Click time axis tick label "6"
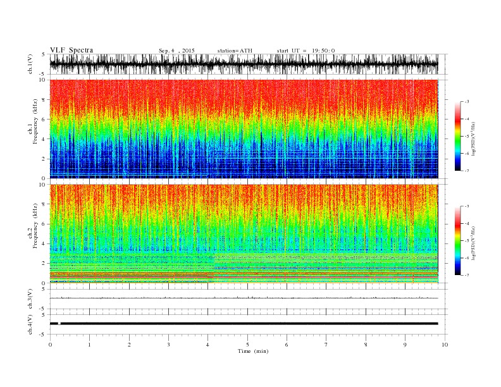 pos(287,345)
